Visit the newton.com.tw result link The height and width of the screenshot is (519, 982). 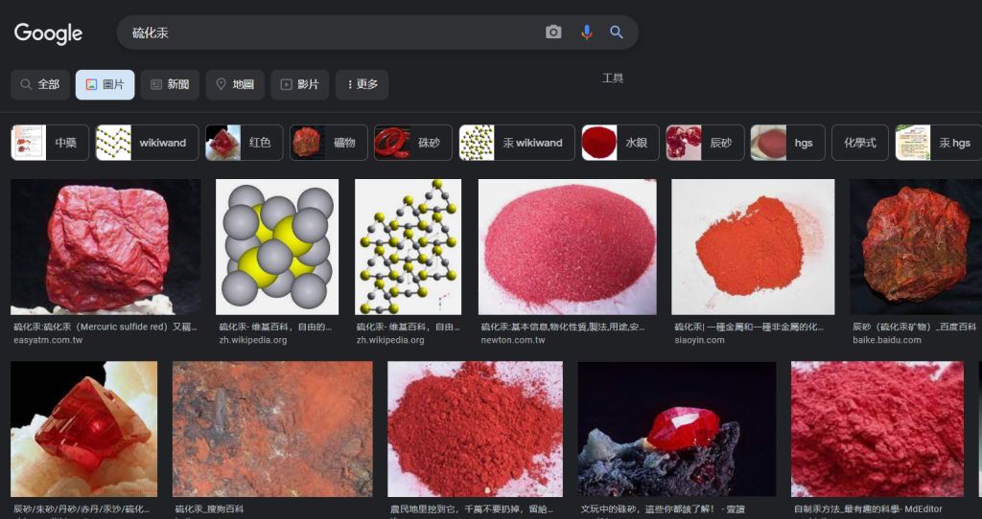point(513,340)
